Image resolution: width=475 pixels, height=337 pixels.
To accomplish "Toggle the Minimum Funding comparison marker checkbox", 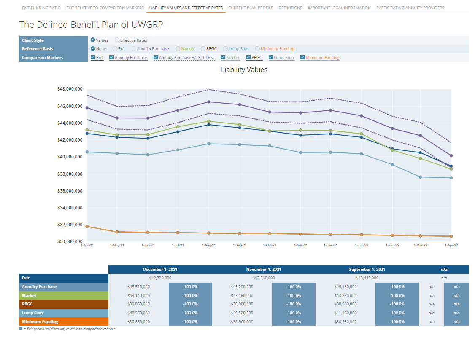I will pos(302,58).
